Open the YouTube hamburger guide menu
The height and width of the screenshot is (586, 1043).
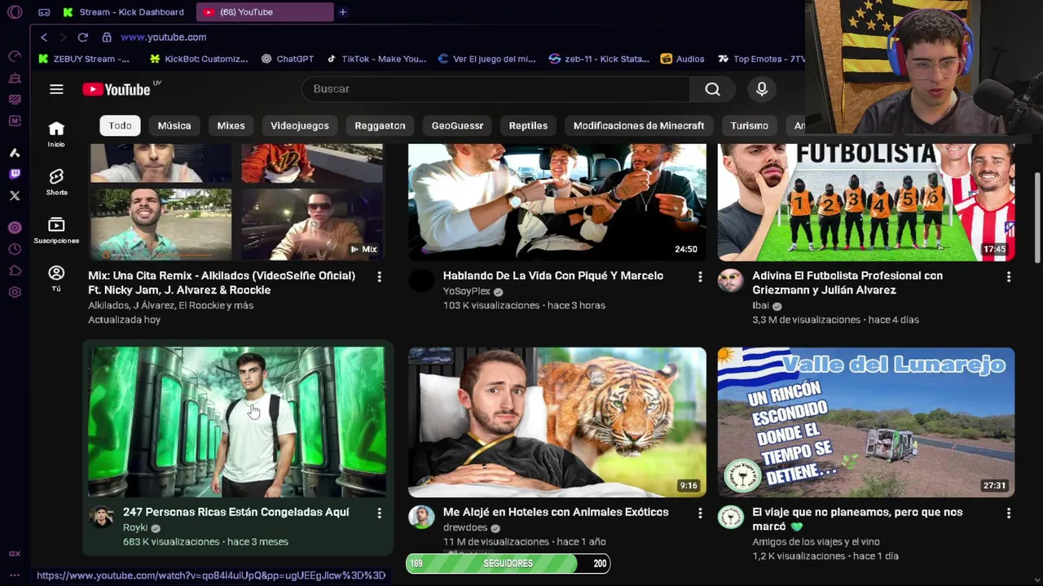56,90
